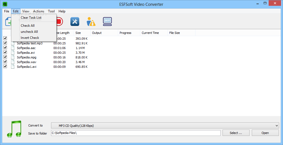The width and height of the screenshot is (283, 145).
Task: Uncheck the Softpedia test.mp3 checkbox
Action: click(x=5, y=43)
